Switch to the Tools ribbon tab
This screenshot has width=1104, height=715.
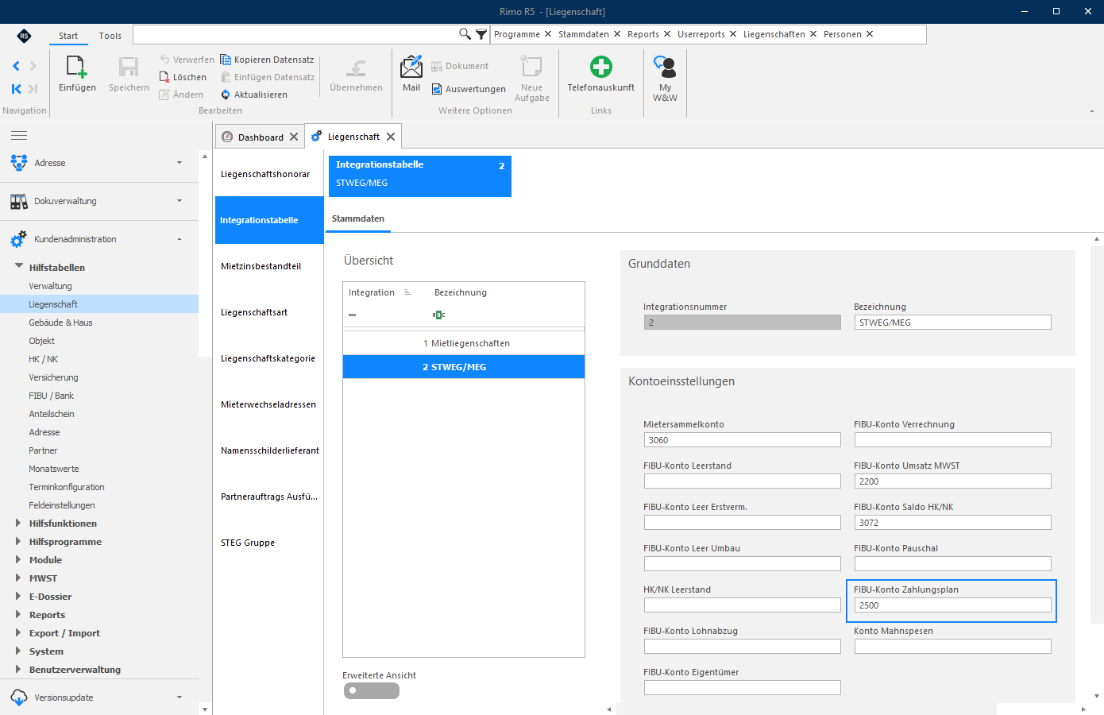(110, 36)
